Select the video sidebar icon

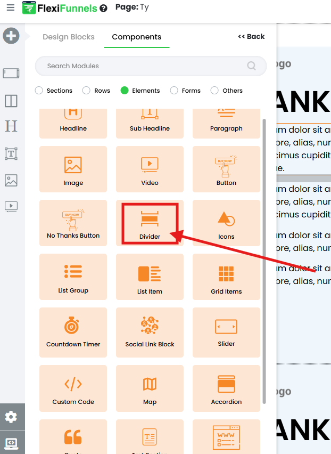point(11,206)
